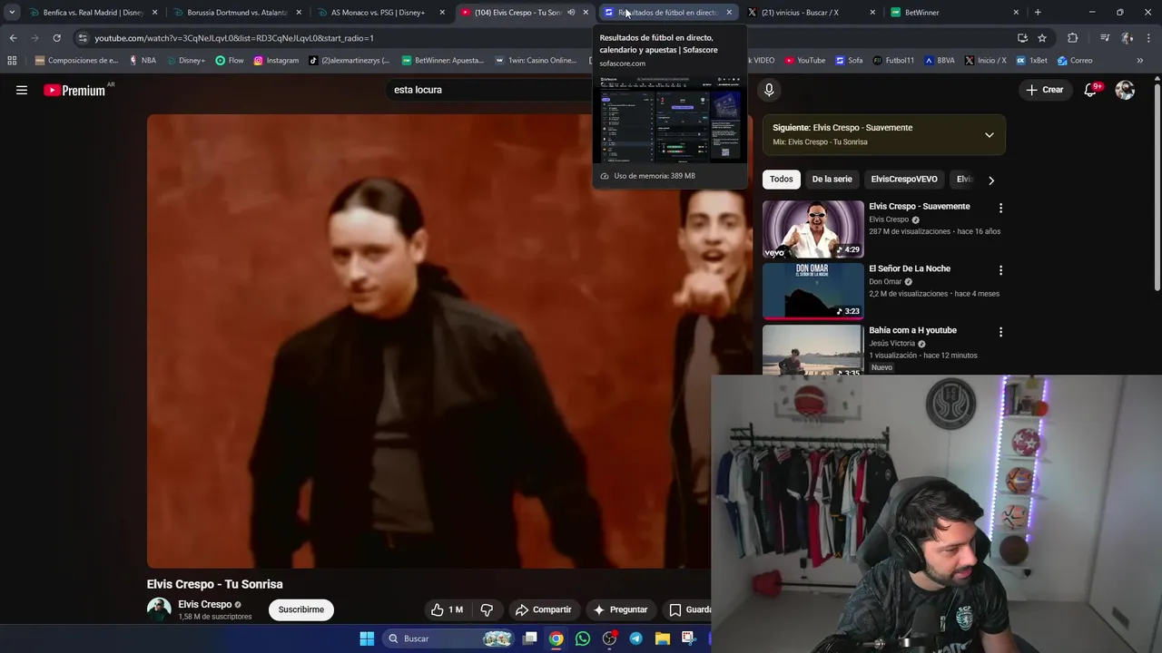Open options for Bahia com a H youtube
This screenshot has height=653, width=1162.
pyautogui.click(x=1000, y=332)
